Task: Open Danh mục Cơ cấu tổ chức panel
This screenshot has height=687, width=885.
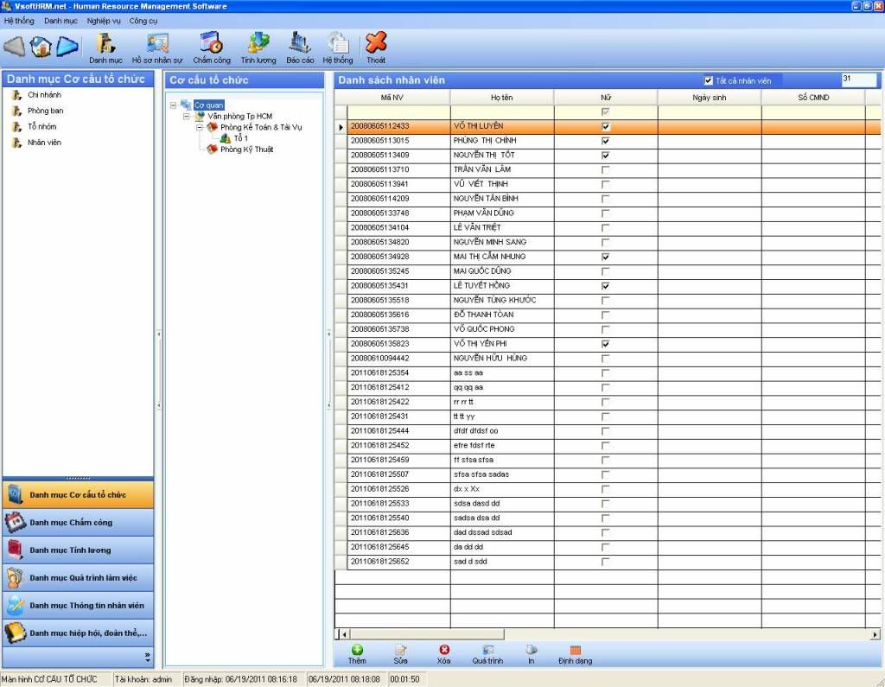Action: [x=78, y=494]
